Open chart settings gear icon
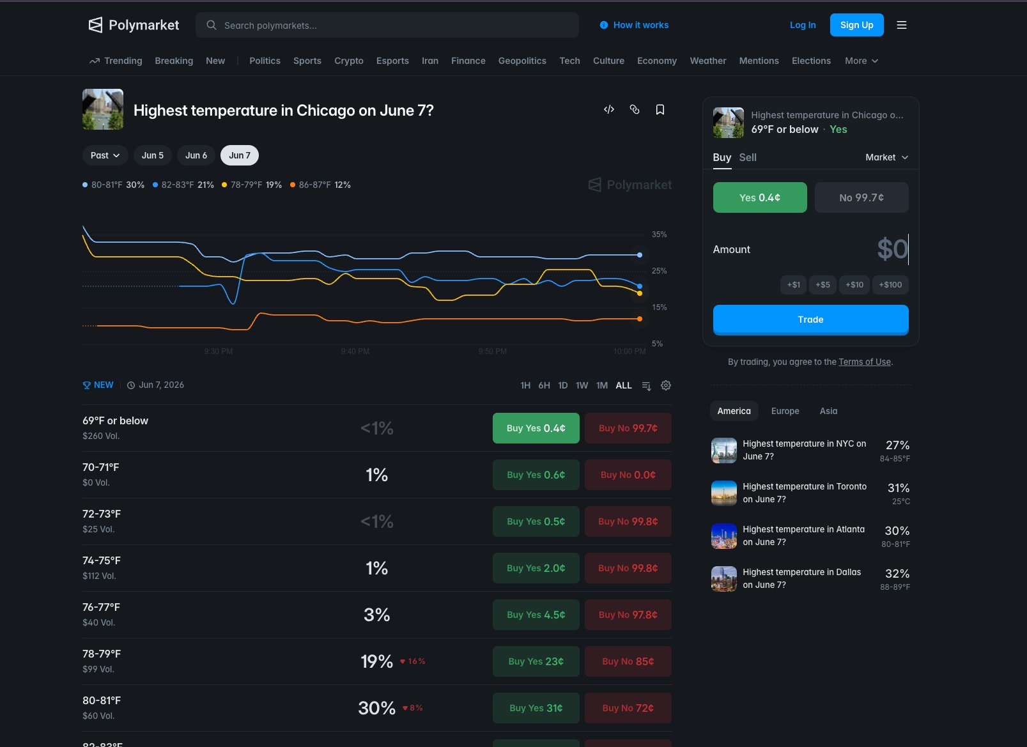The height and width of the screenshot is (747, 1027). coord(666,385)
